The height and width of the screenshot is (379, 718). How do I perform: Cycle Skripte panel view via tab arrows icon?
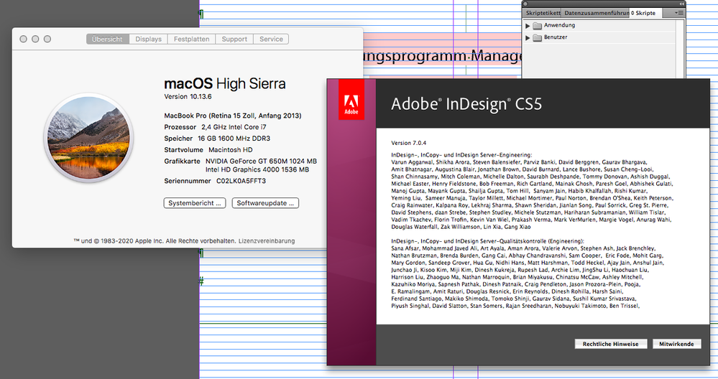coord(632,13)
